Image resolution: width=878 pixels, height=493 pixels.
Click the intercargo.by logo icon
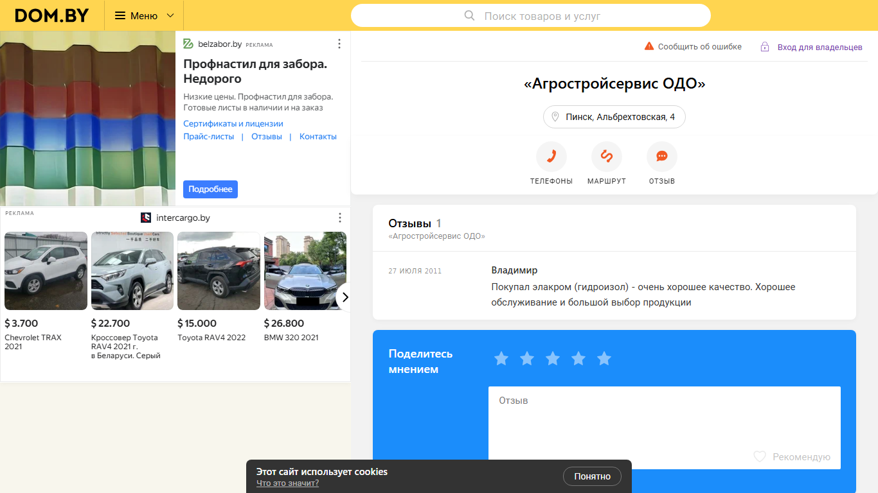[x=146, y=218]
